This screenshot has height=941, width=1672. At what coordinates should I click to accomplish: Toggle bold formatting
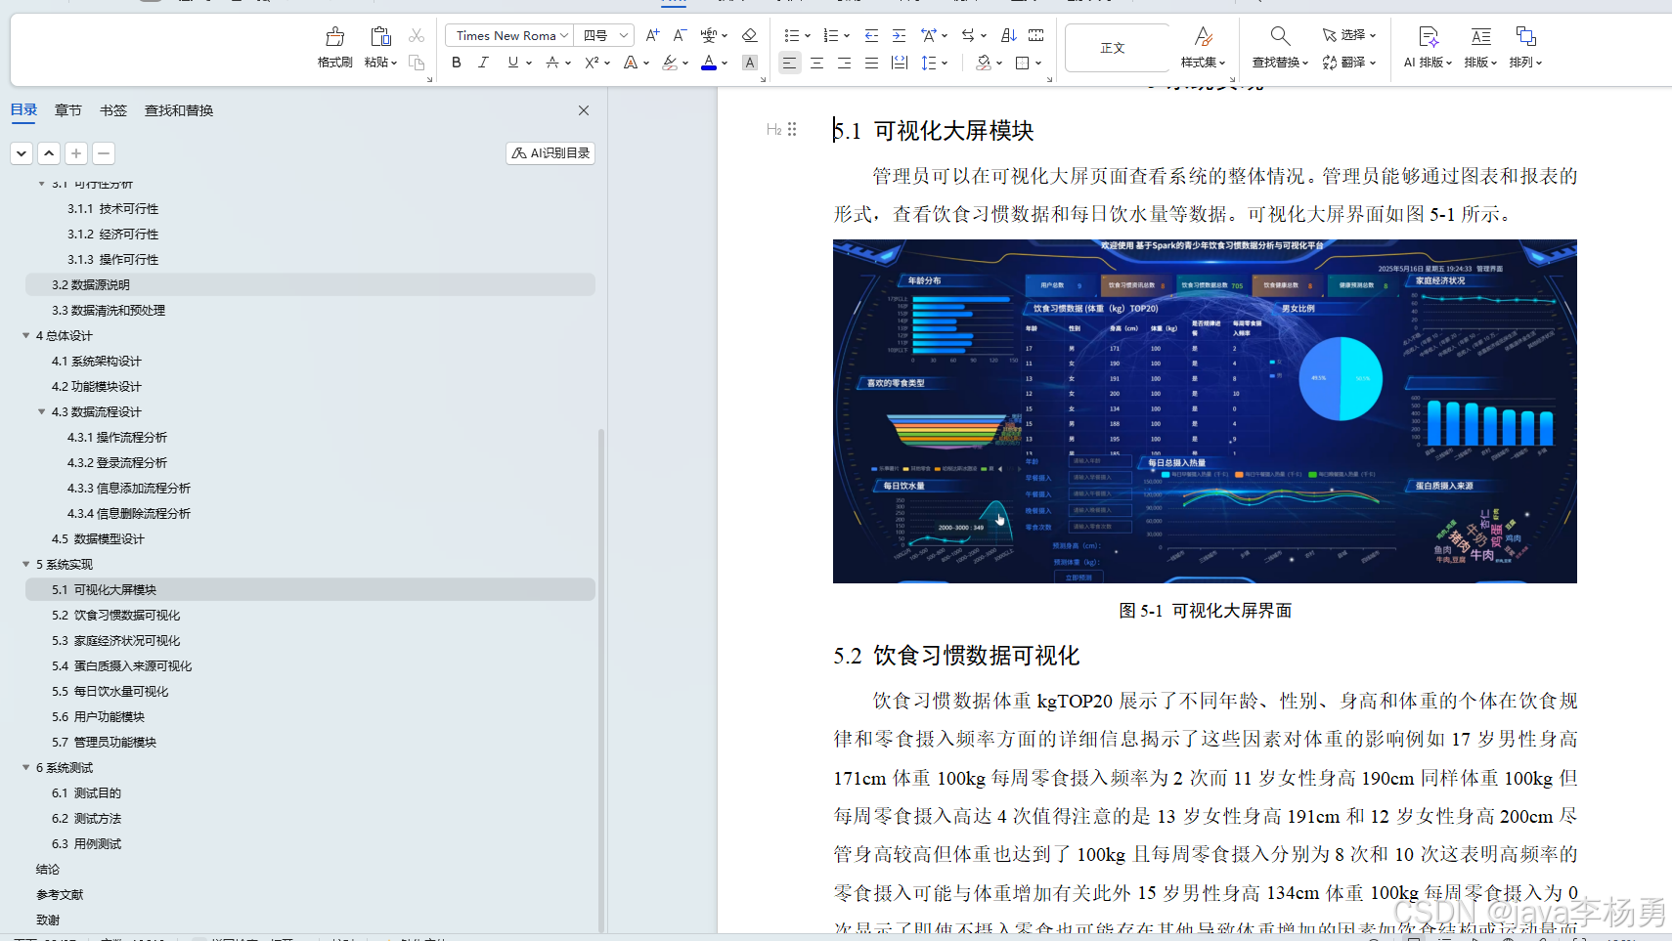457,63
